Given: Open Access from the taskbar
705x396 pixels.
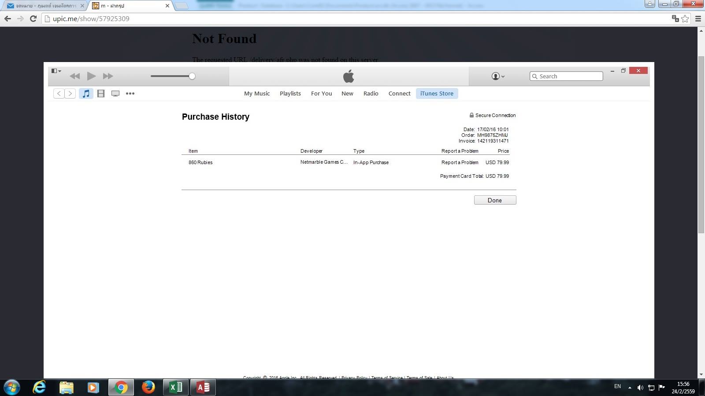Looking at the screenshot, I should point(203,387).
